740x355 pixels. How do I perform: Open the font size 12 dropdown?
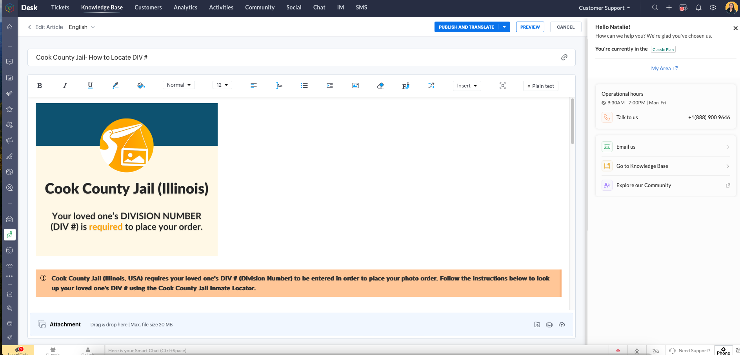(222, 85)
